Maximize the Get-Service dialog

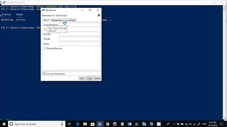pos(90,10)
